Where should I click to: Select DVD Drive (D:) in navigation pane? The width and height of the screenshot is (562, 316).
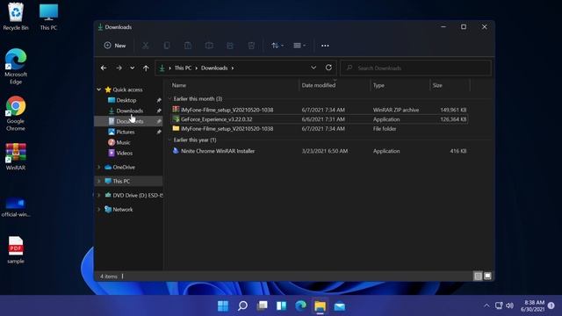pos(138,195)
